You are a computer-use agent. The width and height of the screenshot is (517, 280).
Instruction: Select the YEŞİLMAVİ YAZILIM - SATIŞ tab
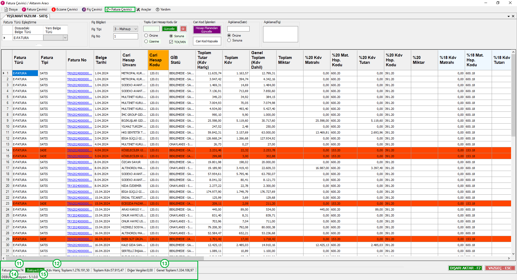point(27,16)
